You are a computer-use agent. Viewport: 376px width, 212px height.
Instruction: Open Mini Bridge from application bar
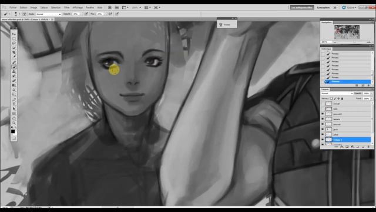[116, 8]
